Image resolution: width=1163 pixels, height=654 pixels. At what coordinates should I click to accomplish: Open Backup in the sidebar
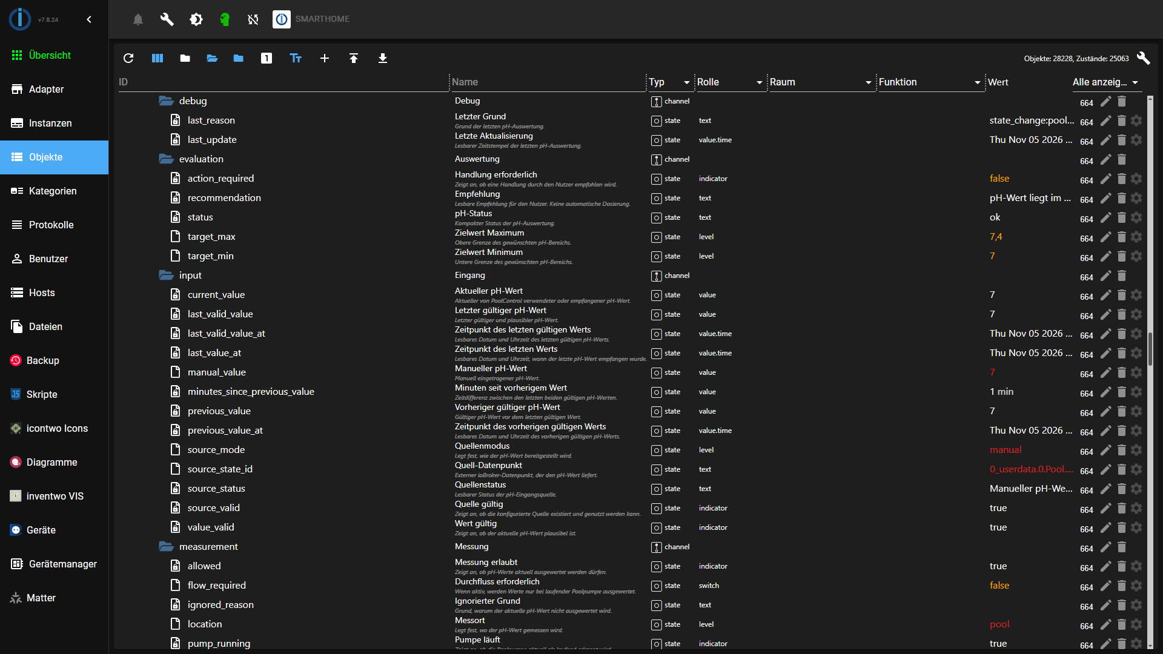(x=55, y=360)
